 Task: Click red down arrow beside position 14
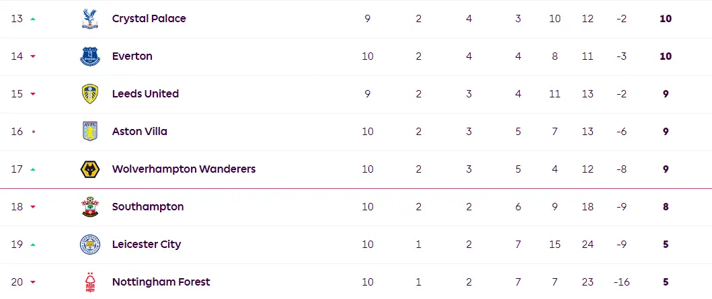click(x=33, y=56)
